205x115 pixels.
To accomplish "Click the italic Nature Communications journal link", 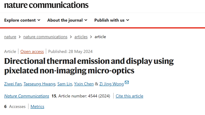I will (x=27, y=96).
